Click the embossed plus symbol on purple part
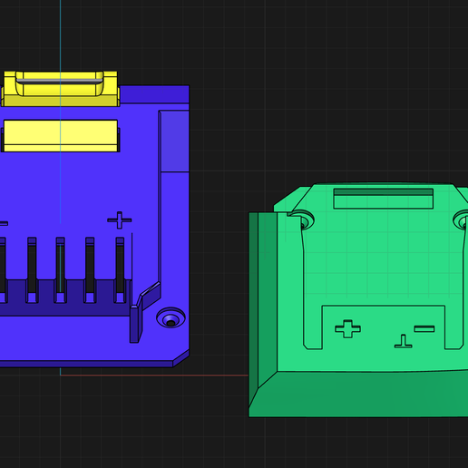468x468 pixels. (x=120, y=220)
